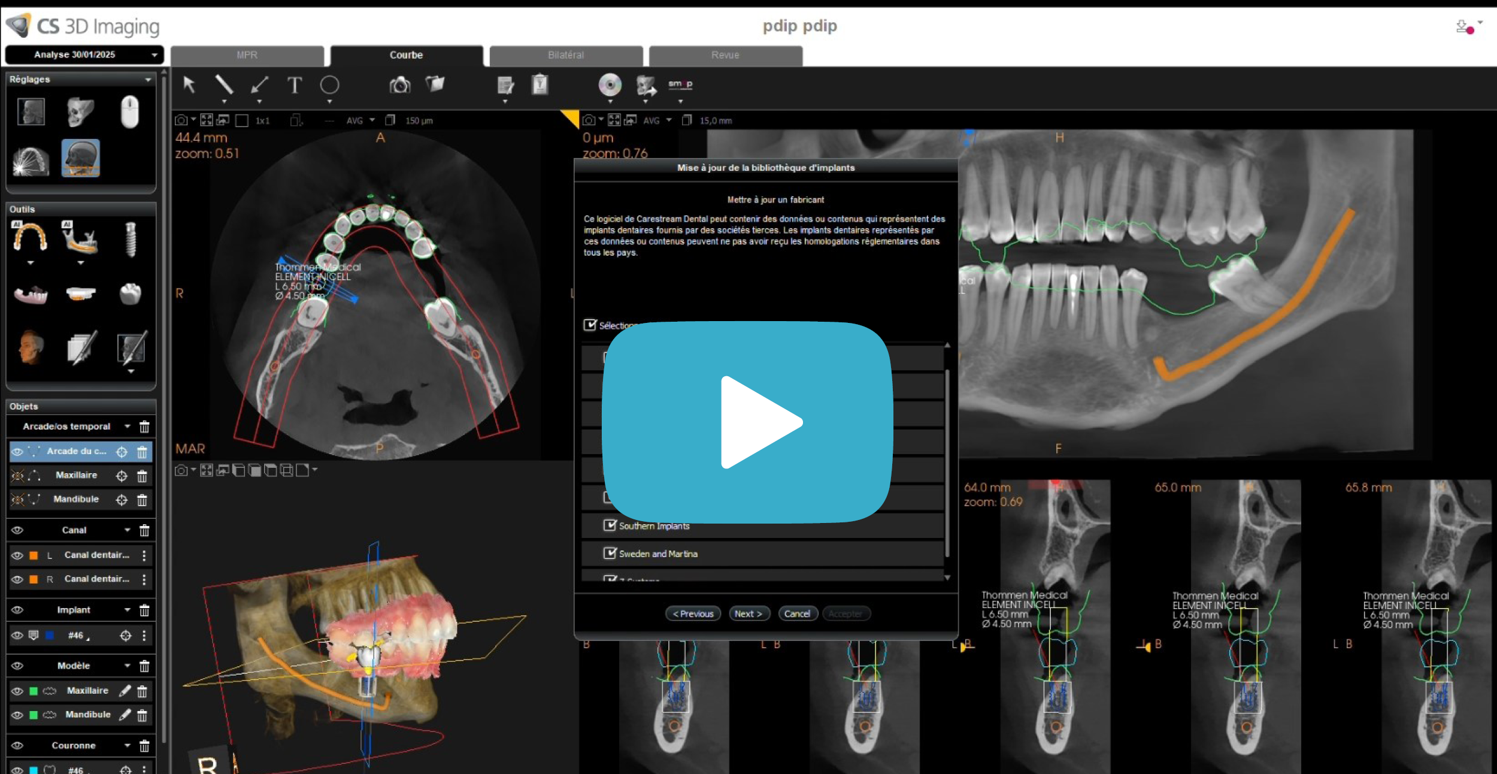
Task: Switch to the Courbe tab
Action: [x=407, y=55]
